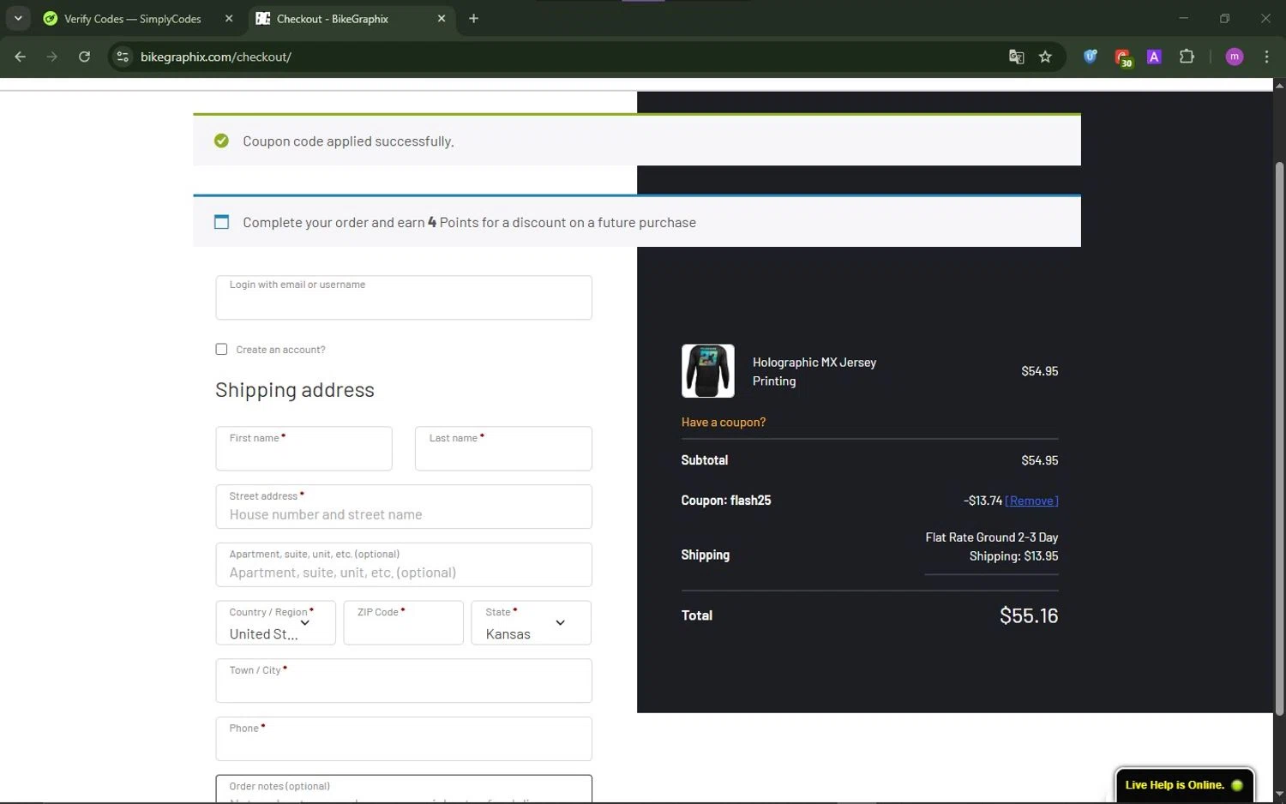
Task: Open the Extensions puzzle menu
Action: [x=1187, y=57]
